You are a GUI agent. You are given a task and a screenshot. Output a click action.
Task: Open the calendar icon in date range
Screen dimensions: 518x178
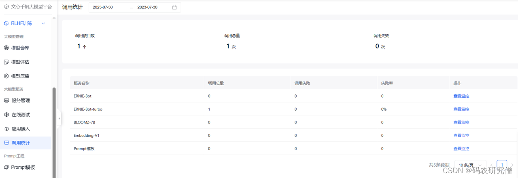click(x=174, y=7)
